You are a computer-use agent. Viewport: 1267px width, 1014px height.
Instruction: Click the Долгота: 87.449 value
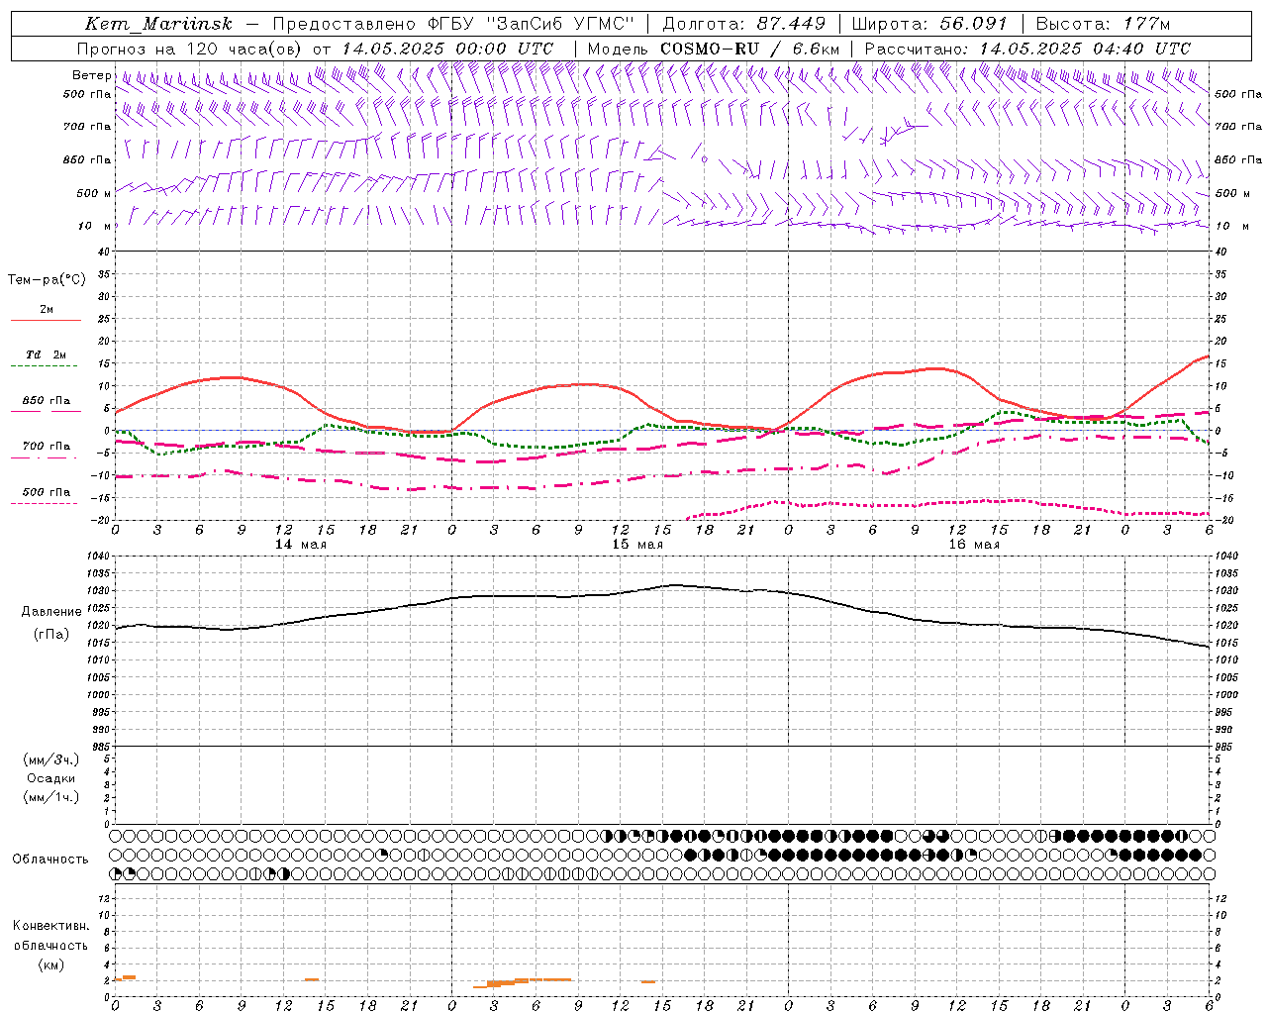click(x=744, y=24)
